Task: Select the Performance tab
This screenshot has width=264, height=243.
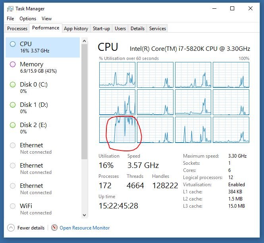Action: coord(46,28)
